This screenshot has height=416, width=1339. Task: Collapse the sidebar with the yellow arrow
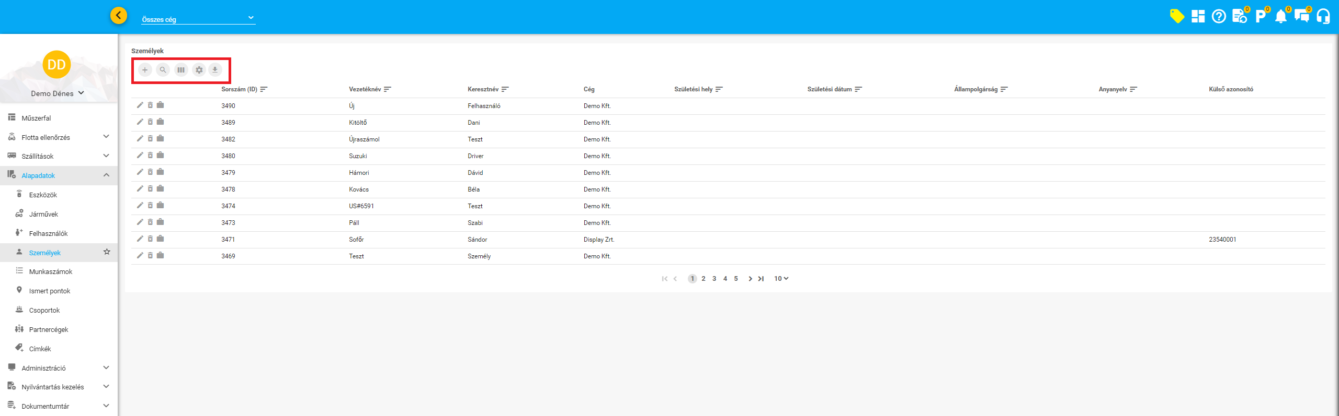[x=119, y=16]
